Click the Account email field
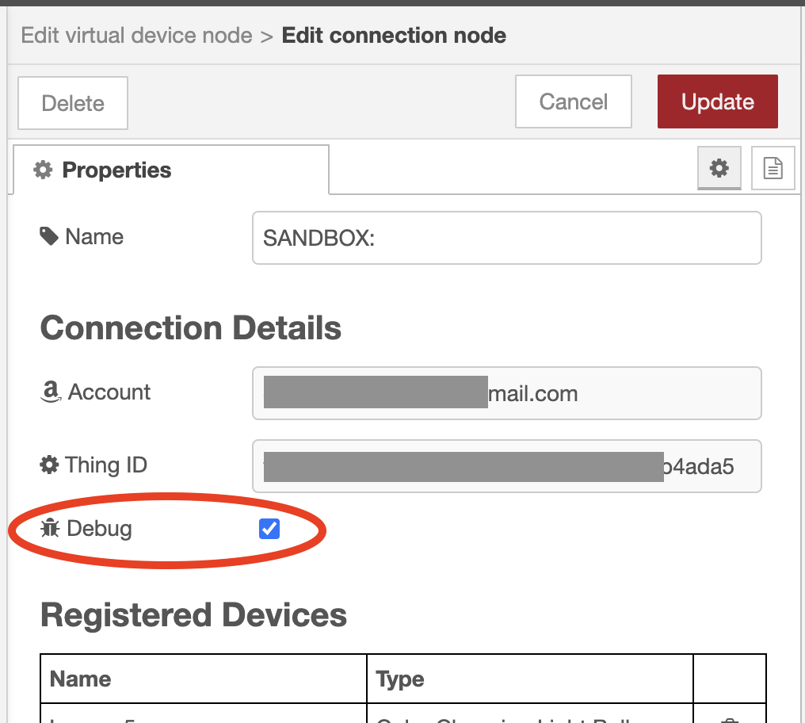The image size is (805, 723). [506, 392]
